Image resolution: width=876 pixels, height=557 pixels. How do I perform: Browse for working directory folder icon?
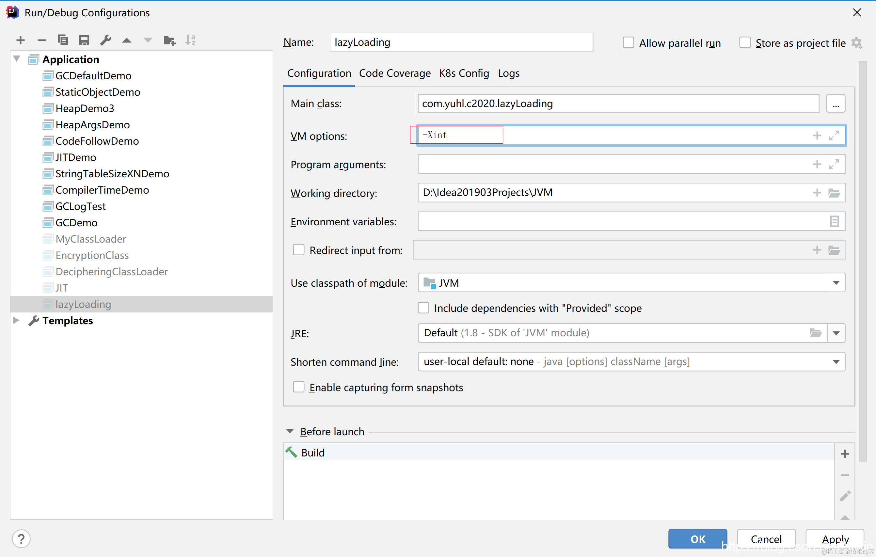[834, 192]
